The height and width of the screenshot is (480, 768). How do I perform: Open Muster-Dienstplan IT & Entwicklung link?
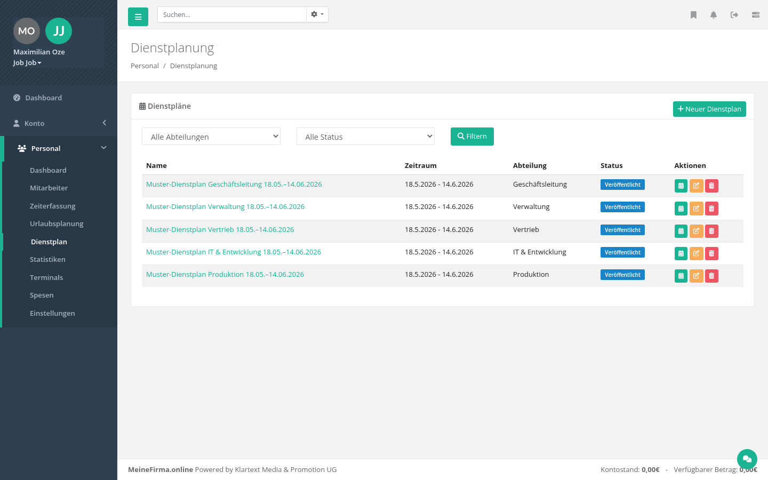click(234, 252)
